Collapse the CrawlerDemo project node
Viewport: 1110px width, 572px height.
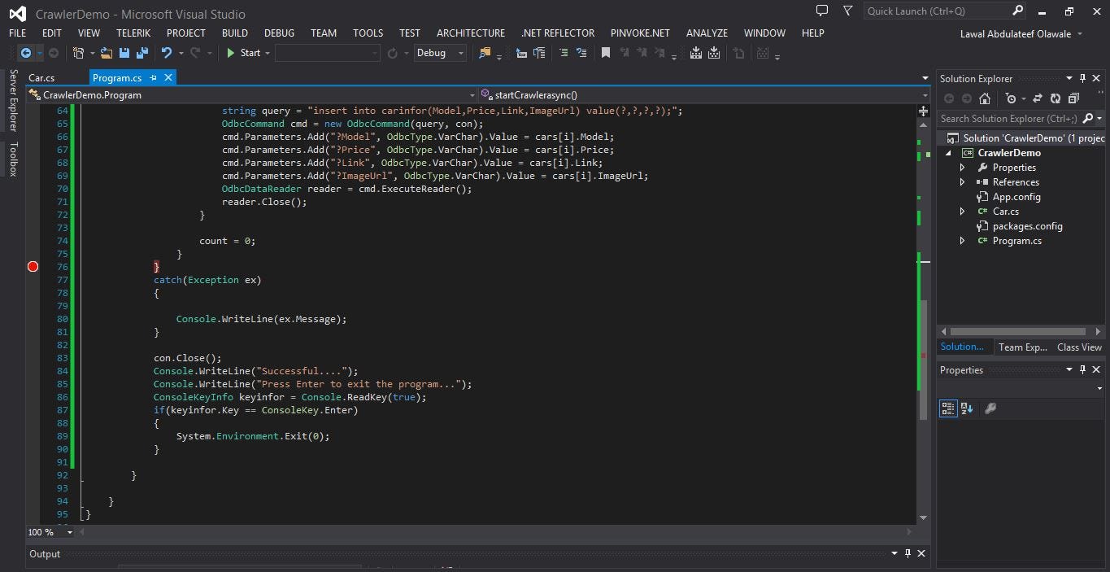(x=948, y=153)
